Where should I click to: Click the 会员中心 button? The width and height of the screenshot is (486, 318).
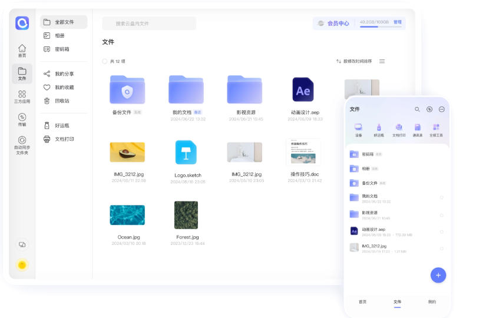[x=333, y=24]
